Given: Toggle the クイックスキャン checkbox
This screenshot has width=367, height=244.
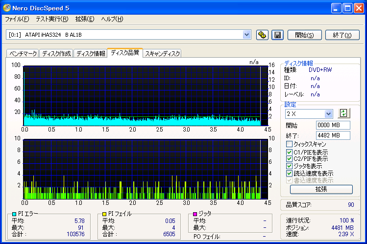Looking at the screenshot, I should [x=289, y=144].
